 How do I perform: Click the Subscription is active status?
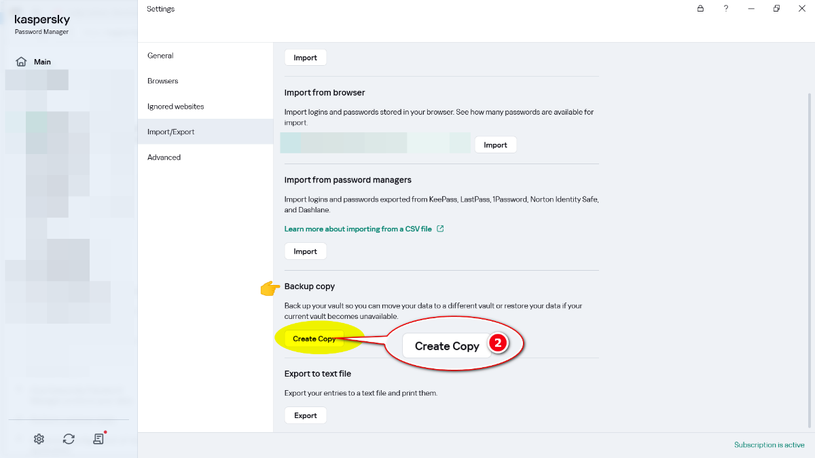(x=769, y=445)
